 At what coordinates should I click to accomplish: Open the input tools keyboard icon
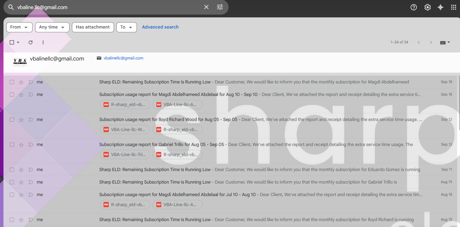coord(443,42)
